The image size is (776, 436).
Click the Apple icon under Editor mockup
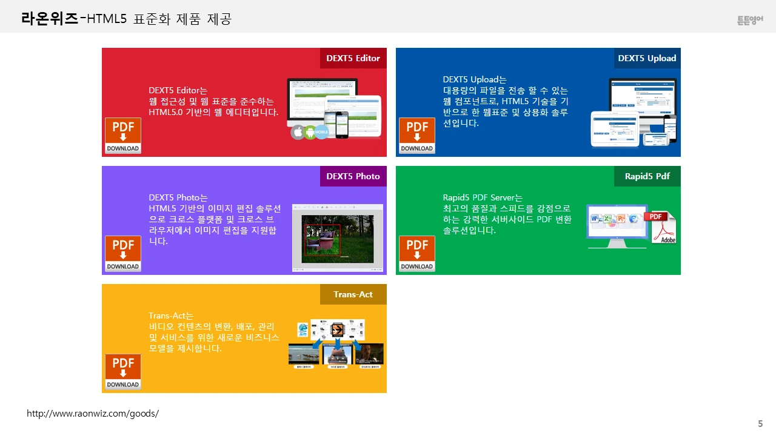tap(298, 132)
